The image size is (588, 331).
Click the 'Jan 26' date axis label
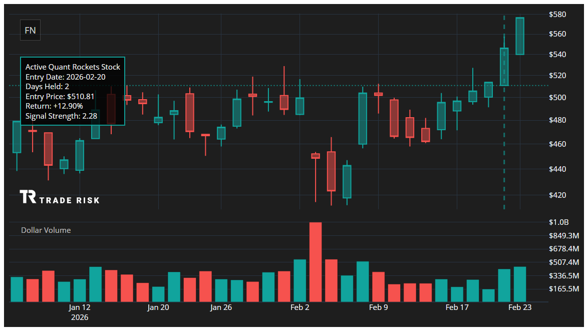click(221, 307)
